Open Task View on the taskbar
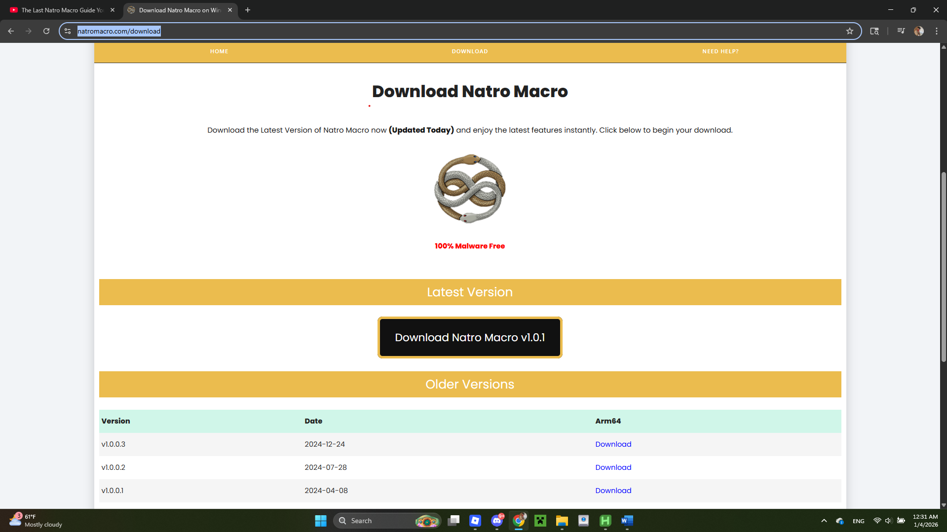947x532 pixels. click(x=454, y=521)
